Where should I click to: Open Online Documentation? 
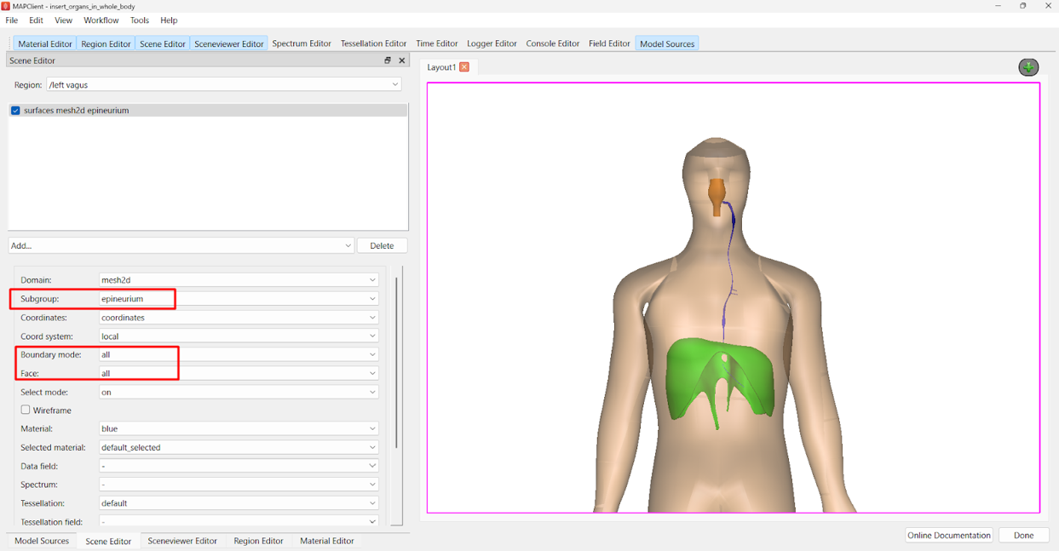click(x=948, y=535)
